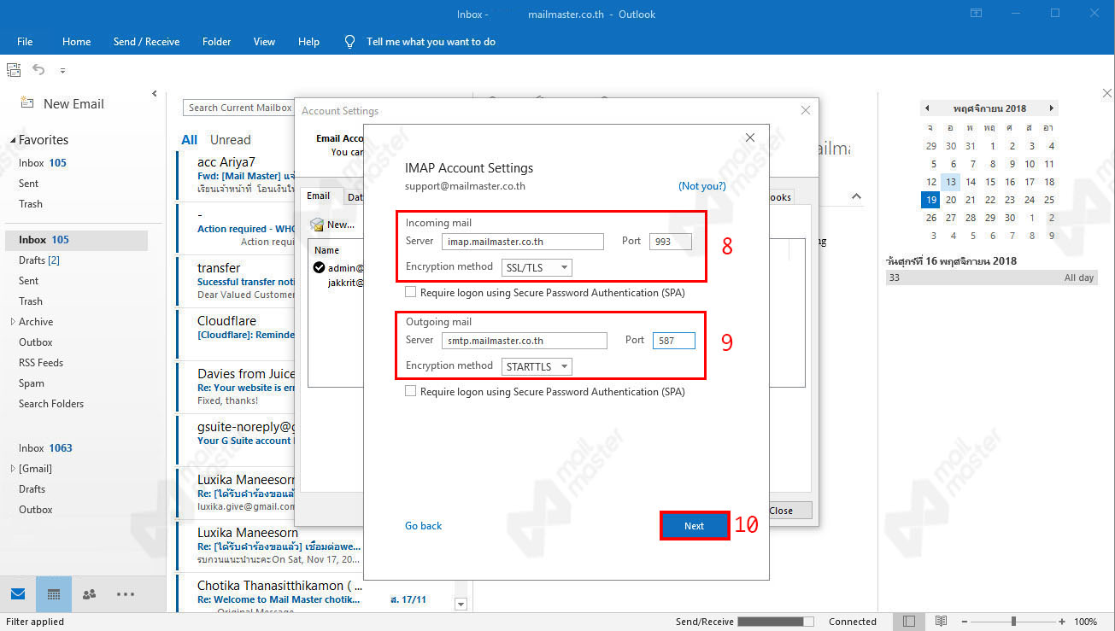
Task: Open the Inbox 1063 folder
Action: [45, 448]
